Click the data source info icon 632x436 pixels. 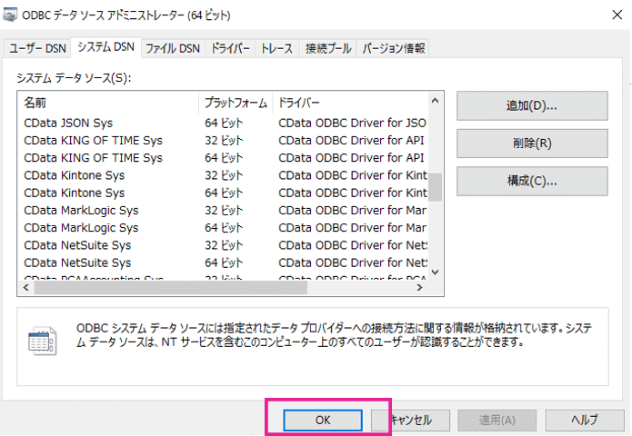coord(43,341)
